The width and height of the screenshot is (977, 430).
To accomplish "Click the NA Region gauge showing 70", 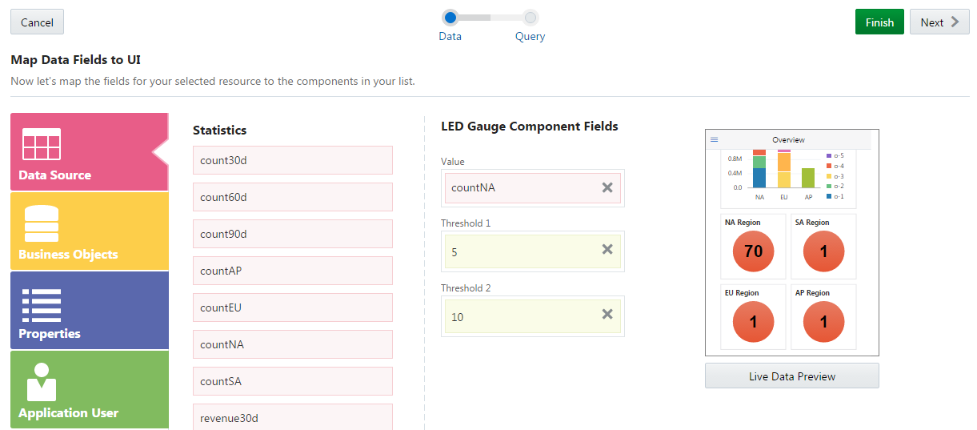I will coord(753,251).
